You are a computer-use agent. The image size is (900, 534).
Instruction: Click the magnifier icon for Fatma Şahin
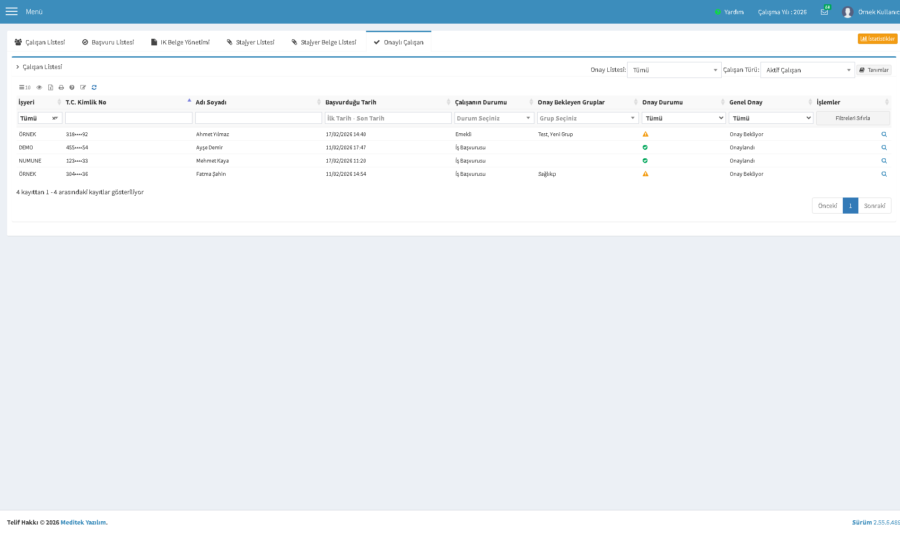884,174
